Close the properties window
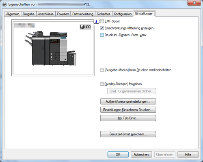The width and height of the screenshot is (203, 162). point(194,3)
